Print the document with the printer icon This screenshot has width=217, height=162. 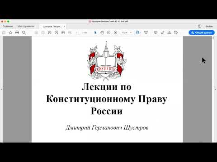click(17, 32)
